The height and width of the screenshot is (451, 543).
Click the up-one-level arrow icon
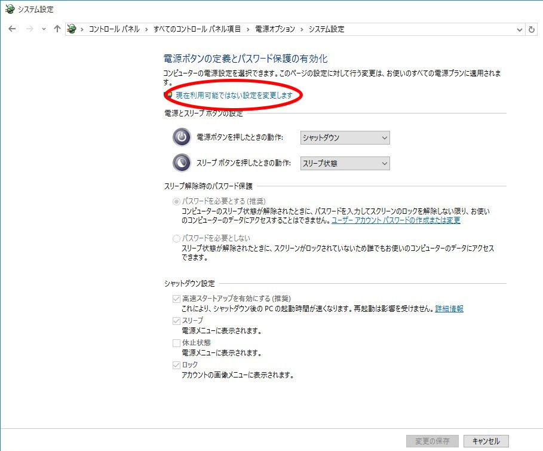coord(57,29)
